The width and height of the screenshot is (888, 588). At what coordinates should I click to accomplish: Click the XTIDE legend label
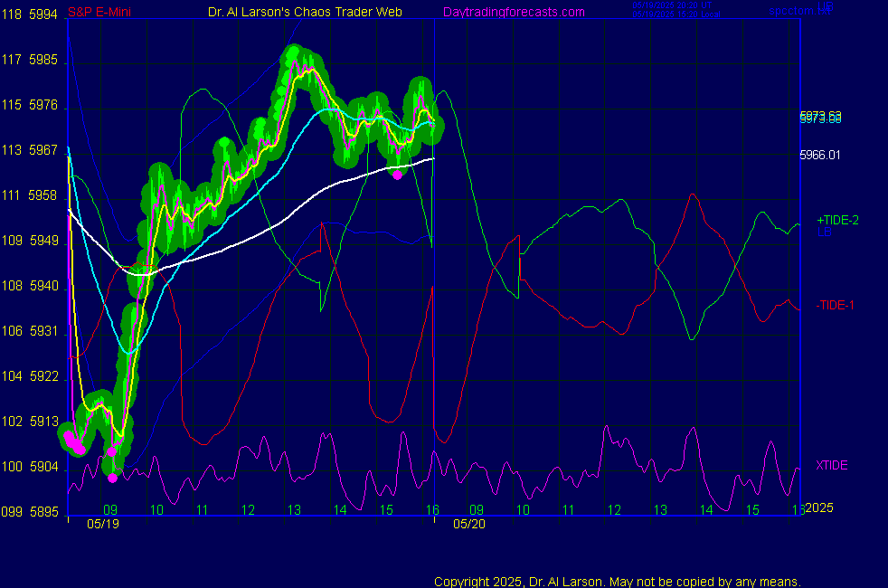click(832, 465)
